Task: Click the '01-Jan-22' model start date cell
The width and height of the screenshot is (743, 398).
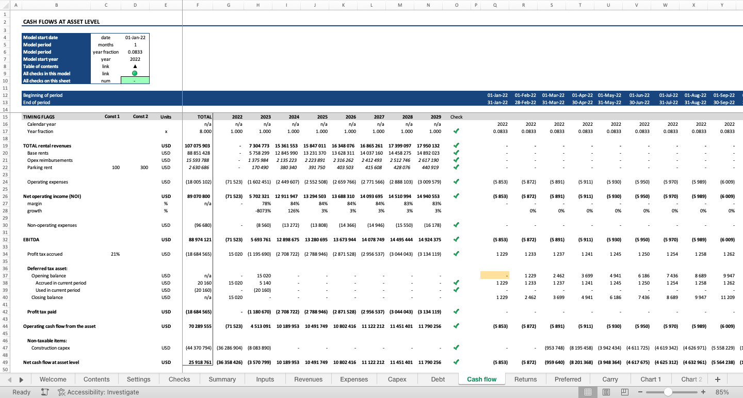Action: coord(135,38)
